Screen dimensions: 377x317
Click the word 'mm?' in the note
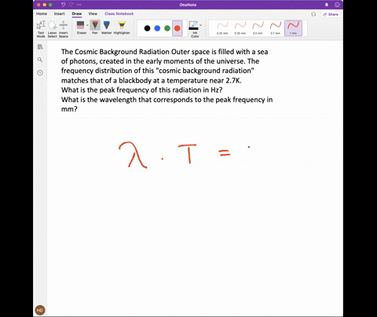point(69,109)
